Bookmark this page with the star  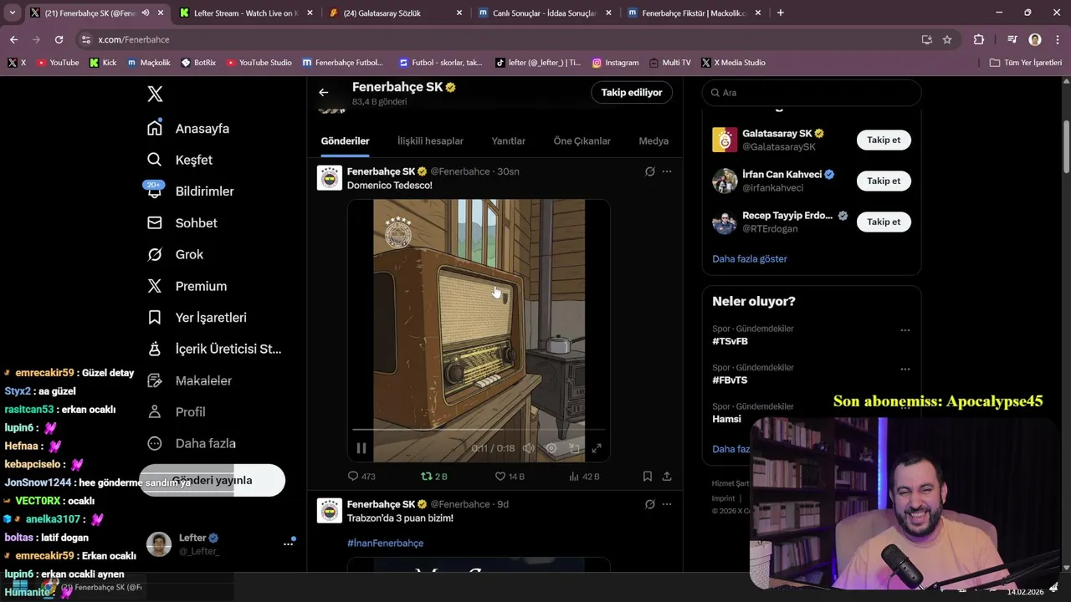click(x=947, y=39)
